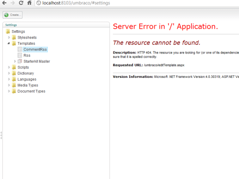Click the Version Information line
239x179 pixels.
point(176,77)
